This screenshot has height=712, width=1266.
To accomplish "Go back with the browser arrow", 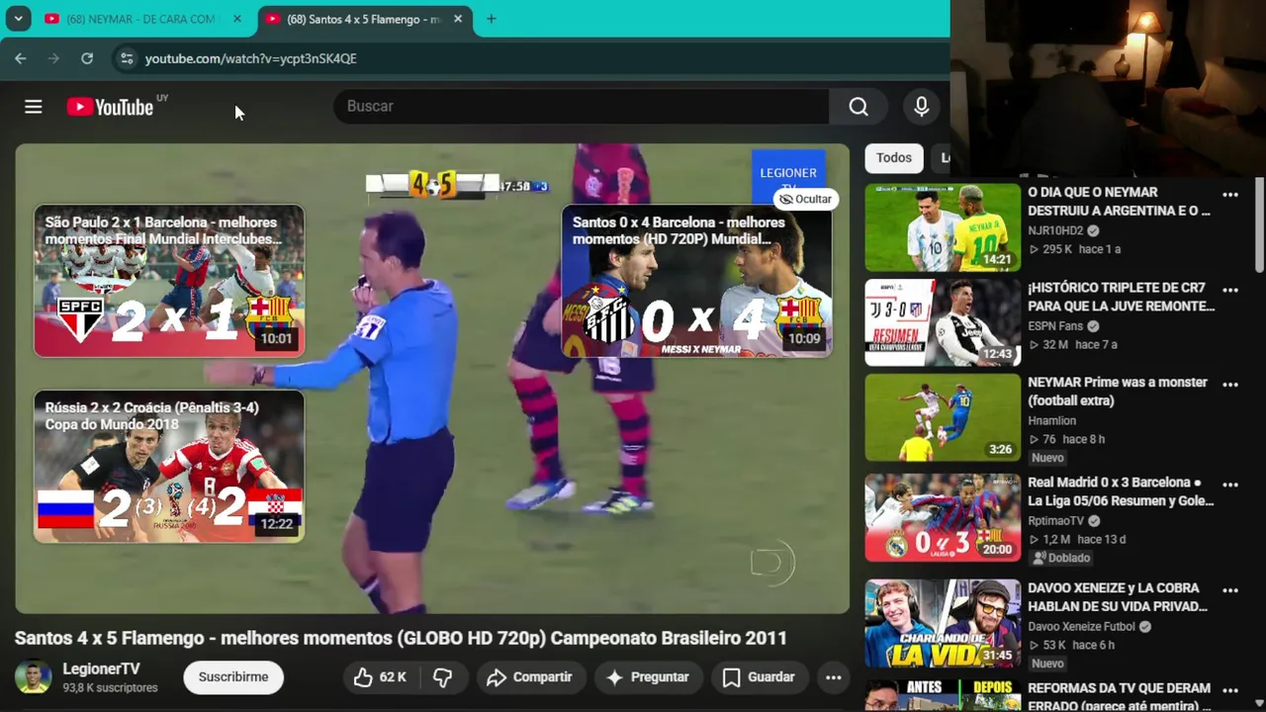I will click(21, 58).
